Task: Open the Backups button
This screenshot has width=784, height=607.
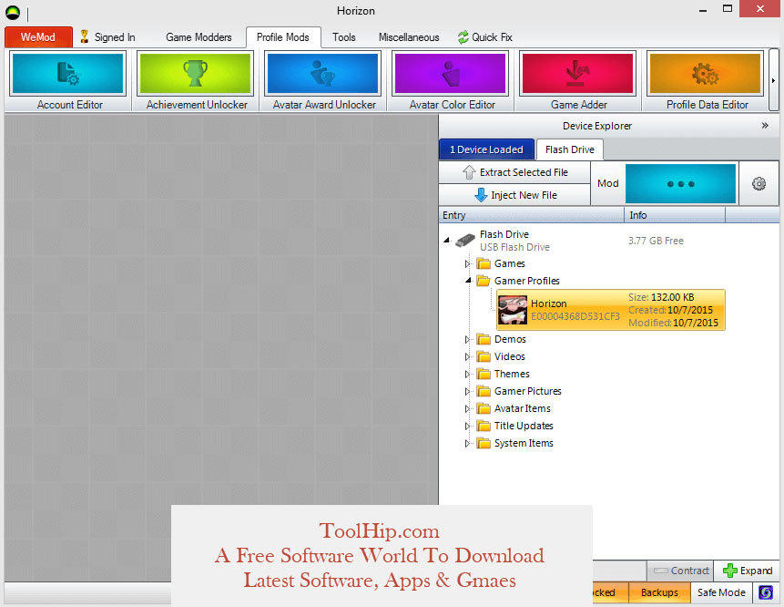Action: tap(659, 592)
